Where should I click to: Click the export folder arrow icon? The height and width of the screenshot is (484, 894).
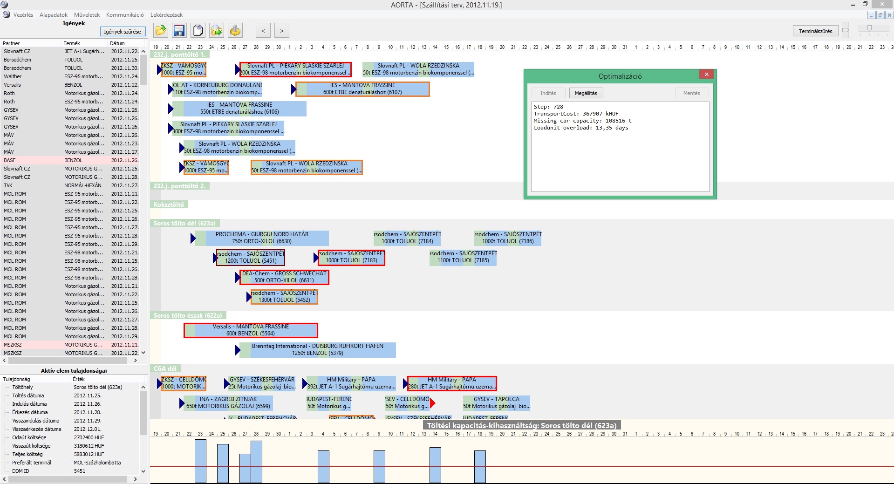[x=217, y=31]
